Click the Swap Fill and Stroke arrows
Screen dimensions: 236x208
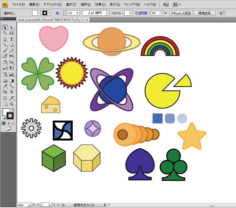[13, 109]
